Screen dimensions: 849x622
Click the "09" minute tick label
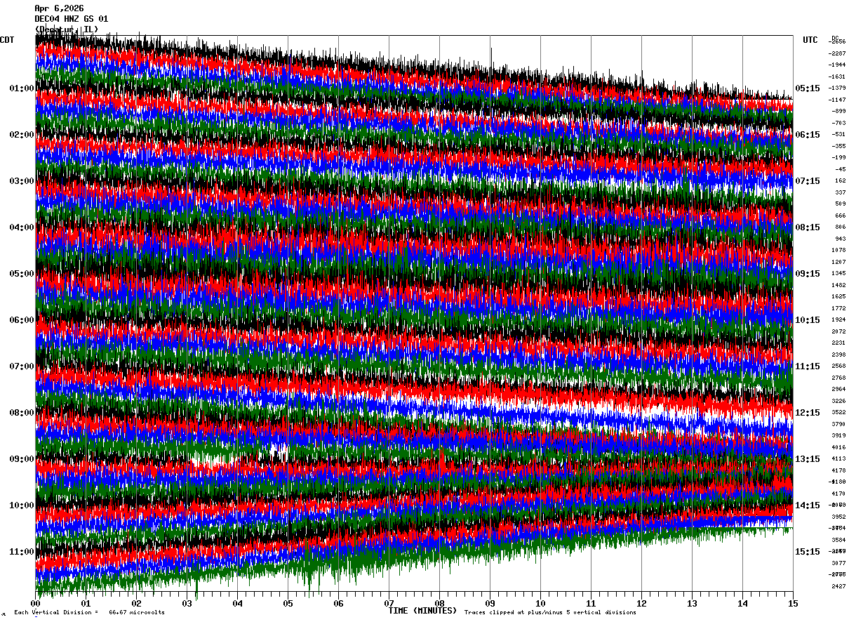[x=490, y=603]
